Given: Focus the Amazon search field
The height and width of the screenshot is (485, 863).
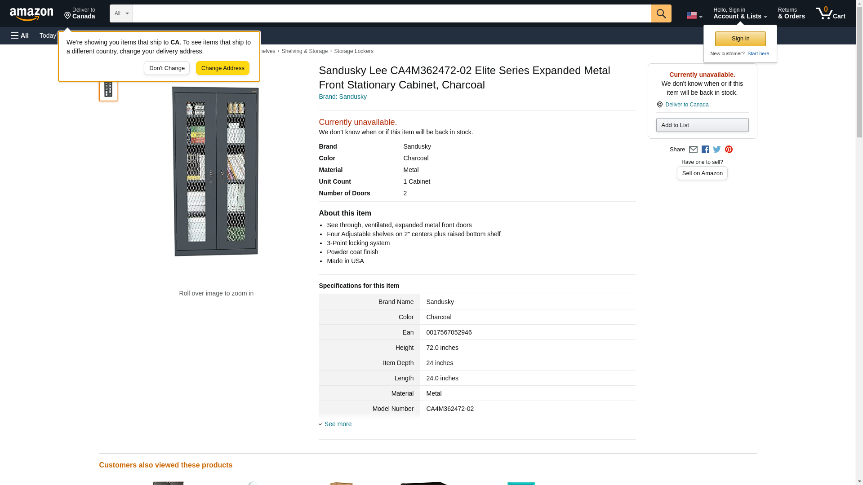Looking at the screenshot, I should (x=391, y=13).
